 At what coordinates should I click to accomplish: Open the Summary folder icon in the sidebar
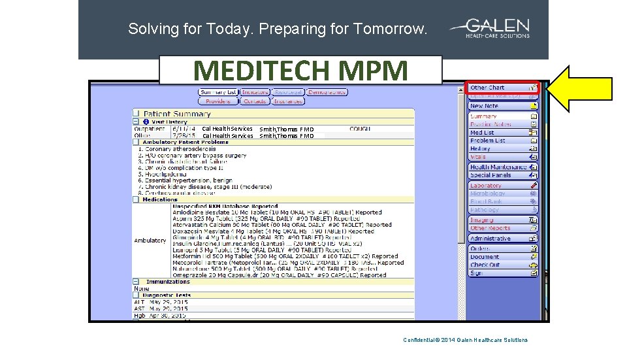(x=534, y=116)
